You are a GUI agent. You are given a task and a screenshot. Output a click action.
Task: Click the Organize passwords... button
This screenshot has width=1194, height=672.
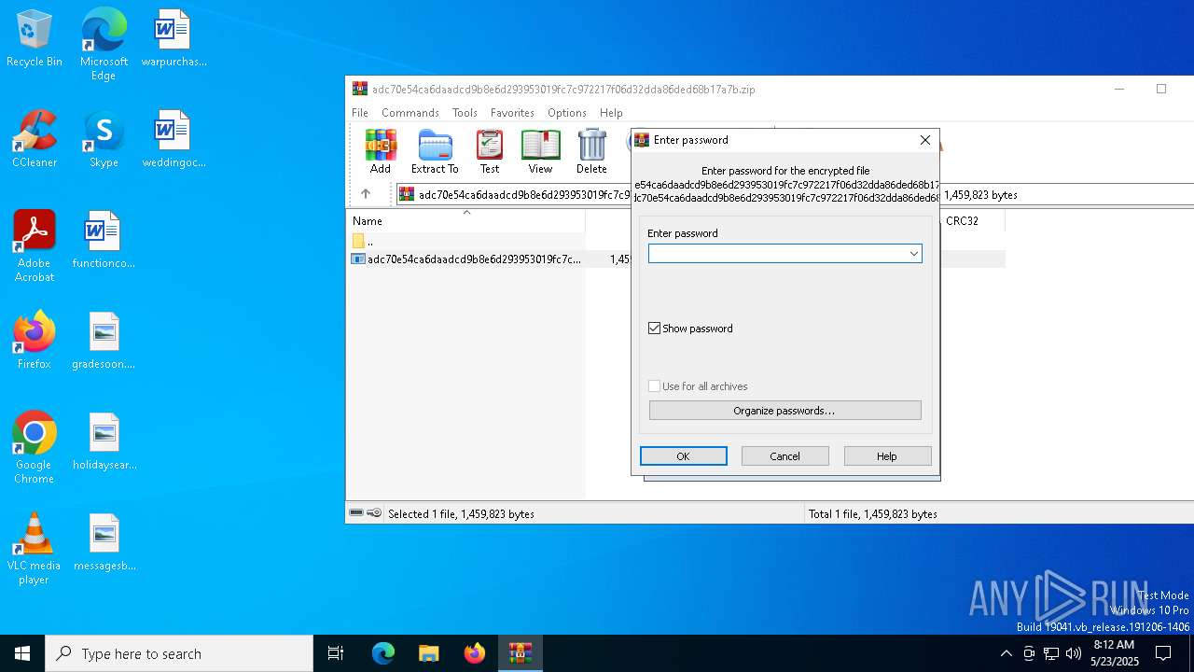point(784,411)
